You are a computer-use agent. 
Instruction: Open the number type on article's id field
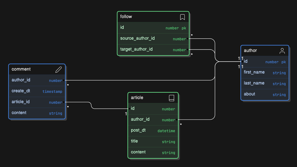tap(168, 109)
